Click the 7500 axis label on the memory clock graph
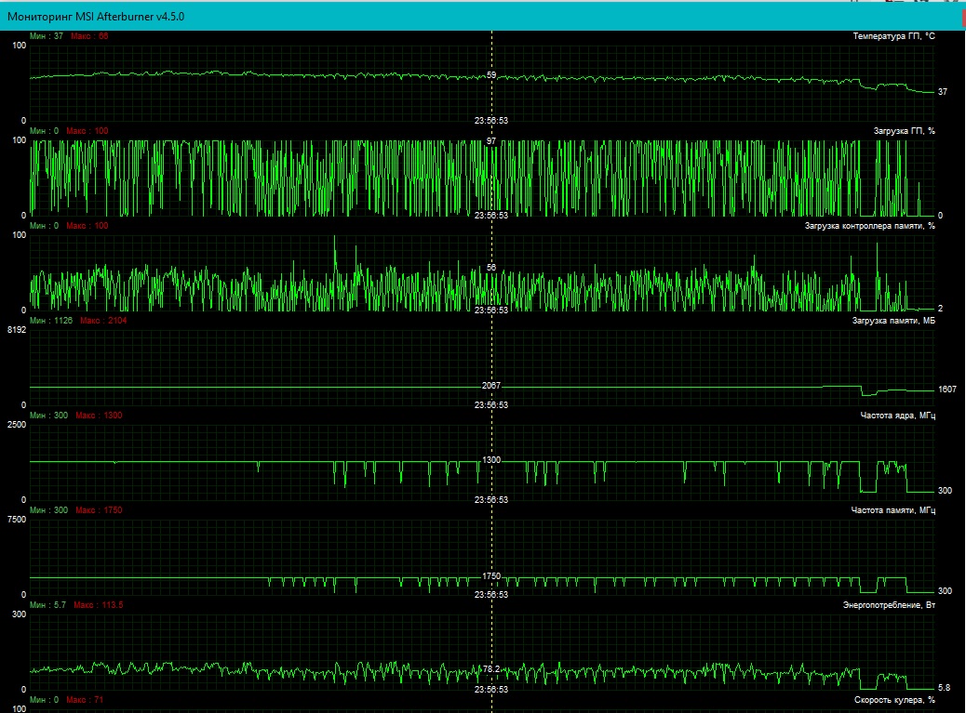This screenshot has width=966, height=713. (17, 520)
